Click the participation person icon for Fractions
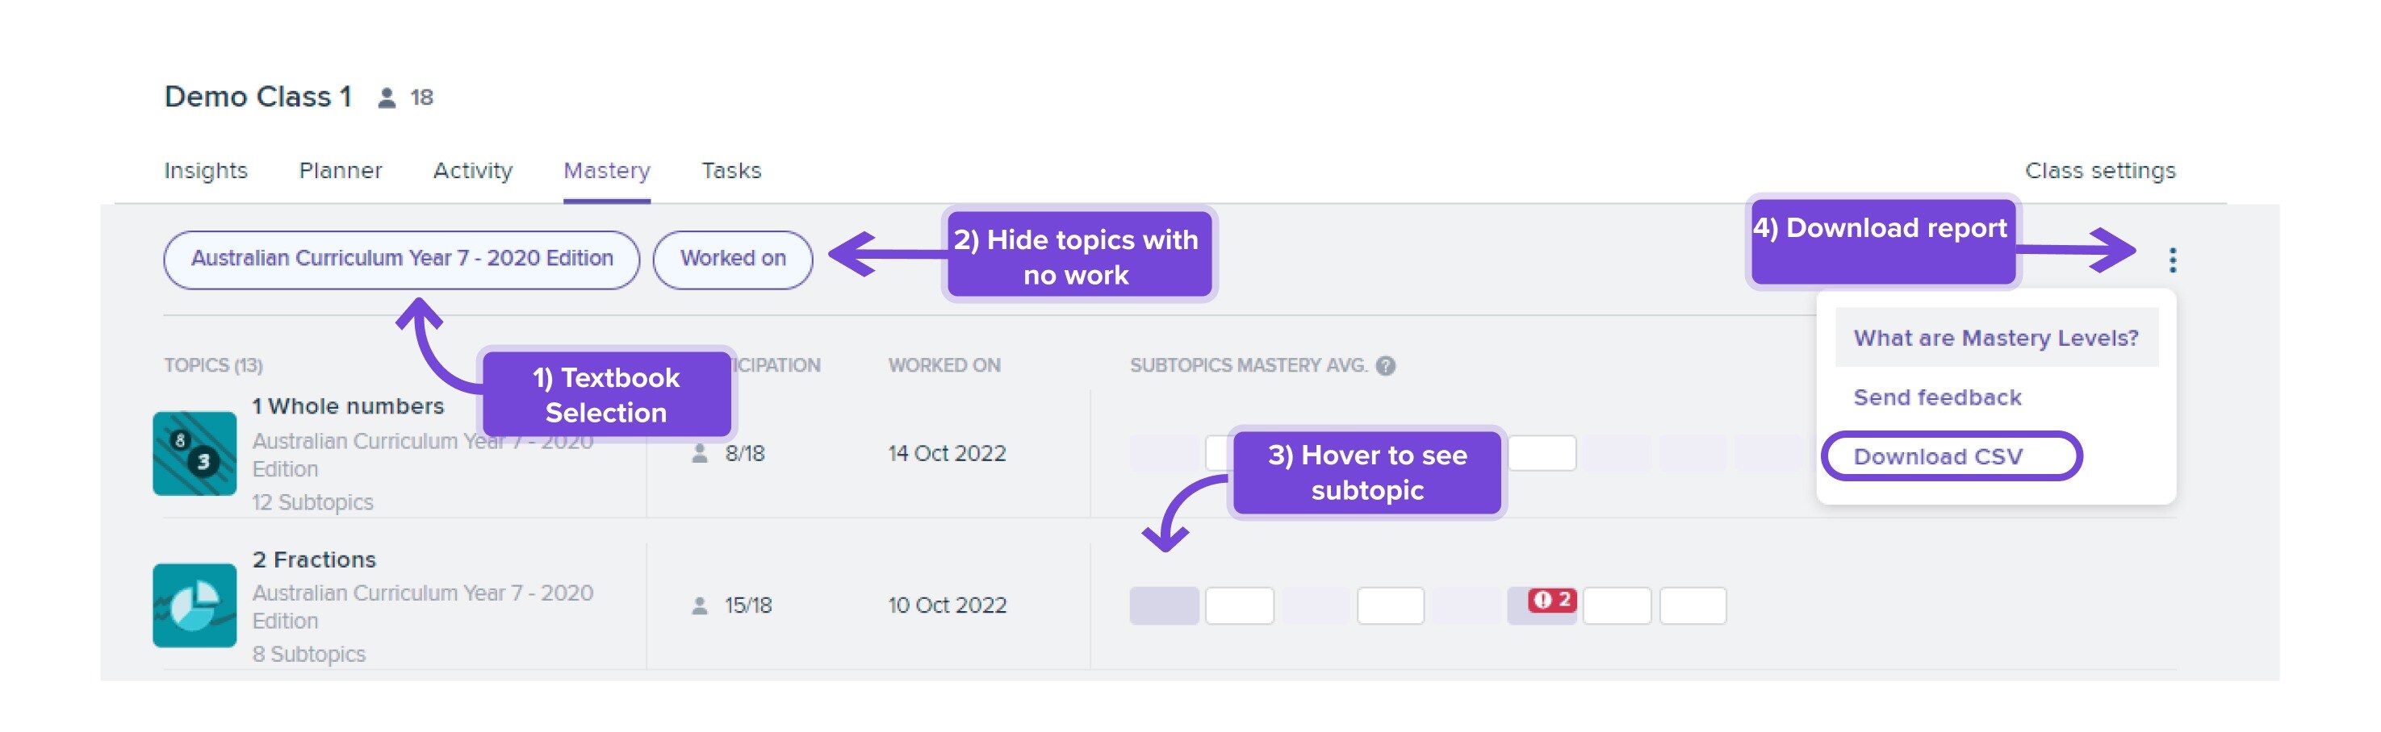 point(700,605)
